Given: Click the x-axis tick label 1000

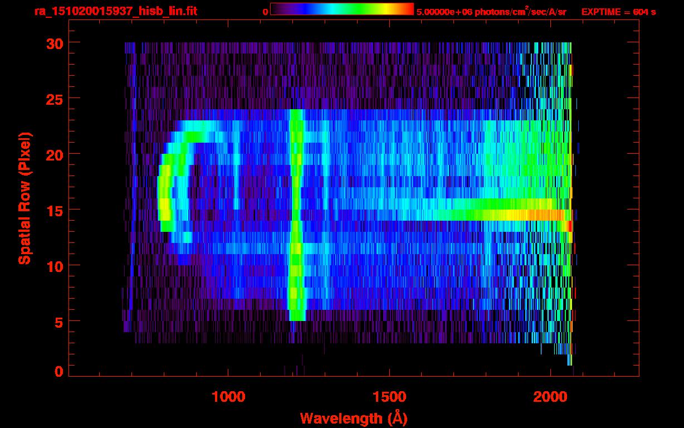Looking at the screenshot, I should pos(228,397).
